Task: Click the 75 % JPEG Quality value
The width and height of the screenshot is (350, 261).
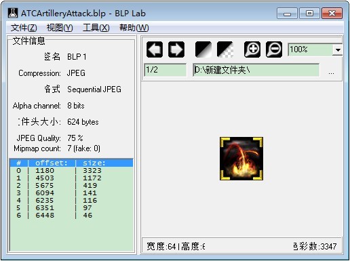Action: pyautogui.click(x=75, y=138)
